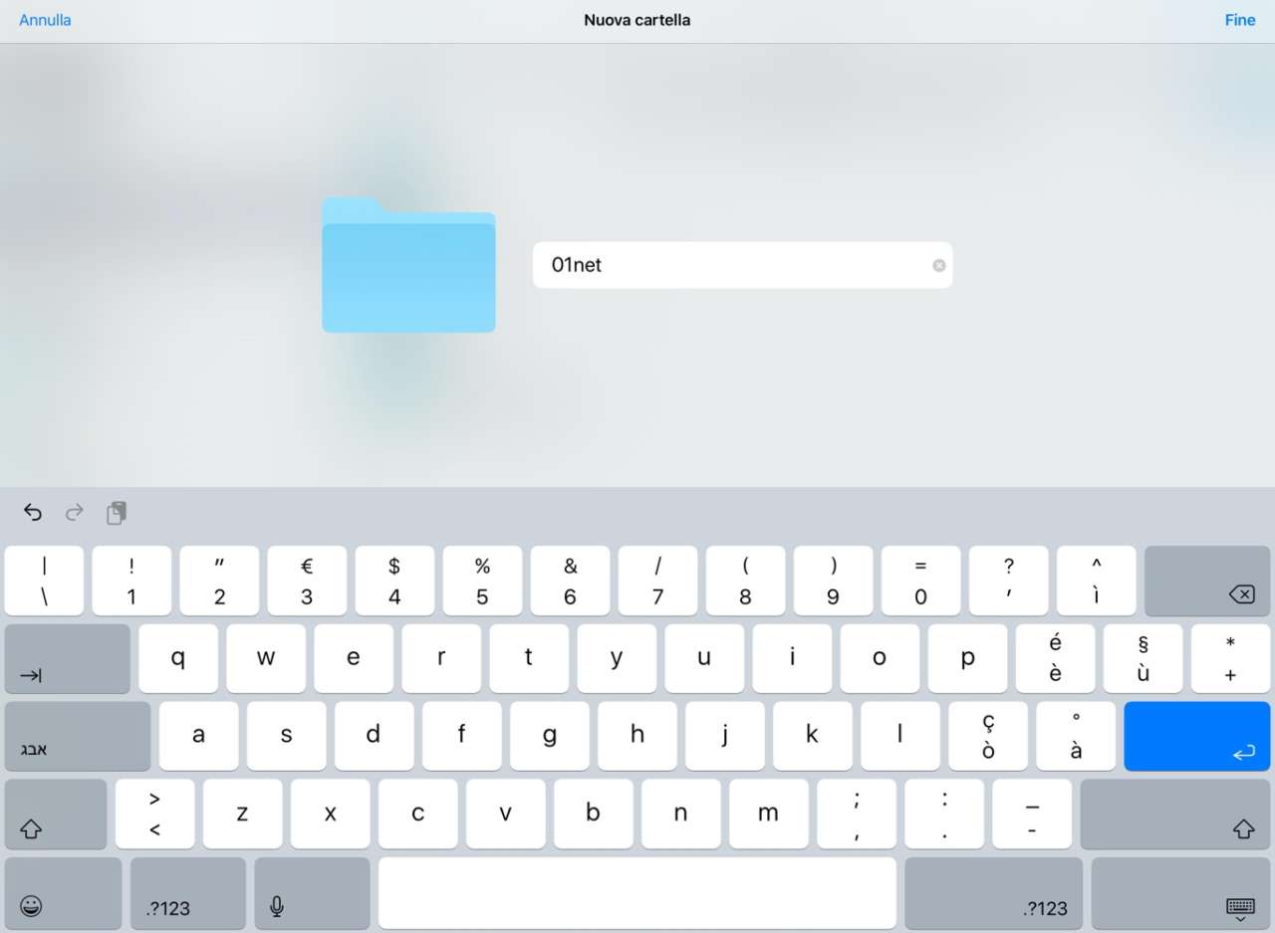Toggle the left shift key
This screenshot has width=1275, height=933.
[56, 814]
